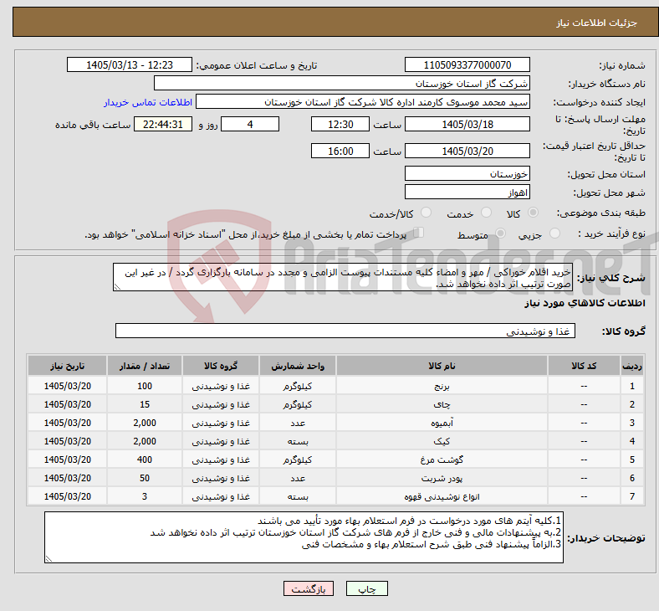Select the آبمیوه item name cell

442,423
